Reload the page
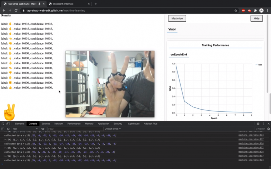Viewport: 271px width, 169px height. 16,10
